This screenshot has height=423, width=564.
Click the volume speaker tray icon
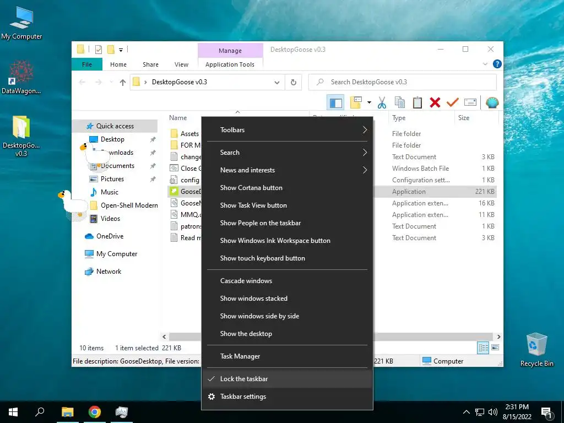(x=493, y=412)
